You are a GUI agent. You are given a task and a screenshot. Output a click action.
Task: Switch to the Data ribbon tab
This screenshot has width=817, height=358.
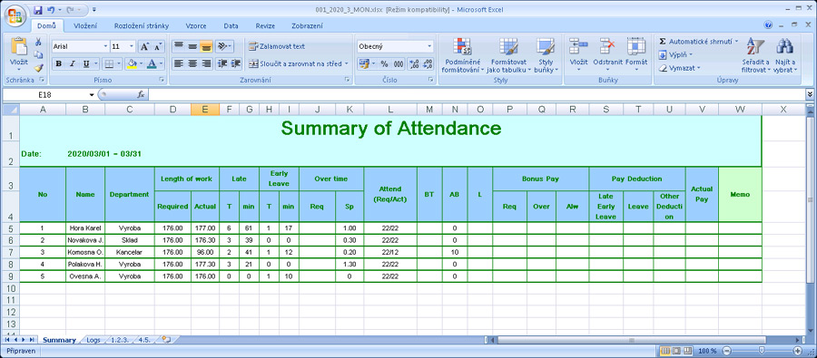231,25
